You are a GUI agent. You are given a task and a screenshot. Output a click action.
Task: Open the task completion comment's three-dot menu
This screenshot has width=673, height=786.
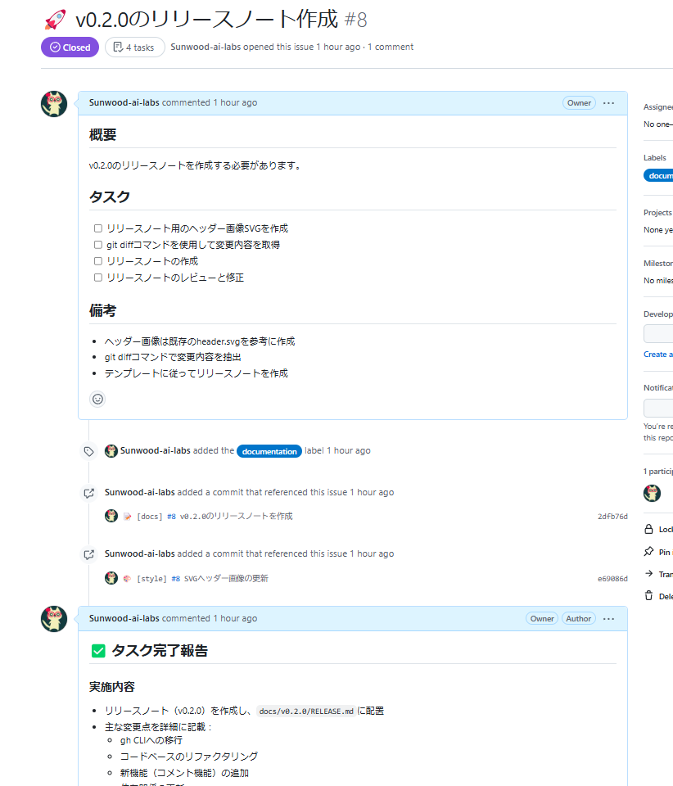point(608,619)
